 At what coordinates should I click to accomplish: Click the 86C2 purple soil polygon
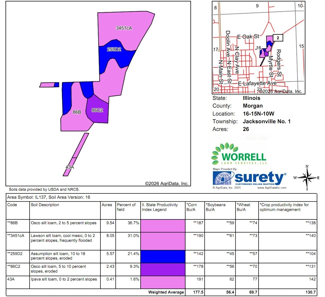97,110
